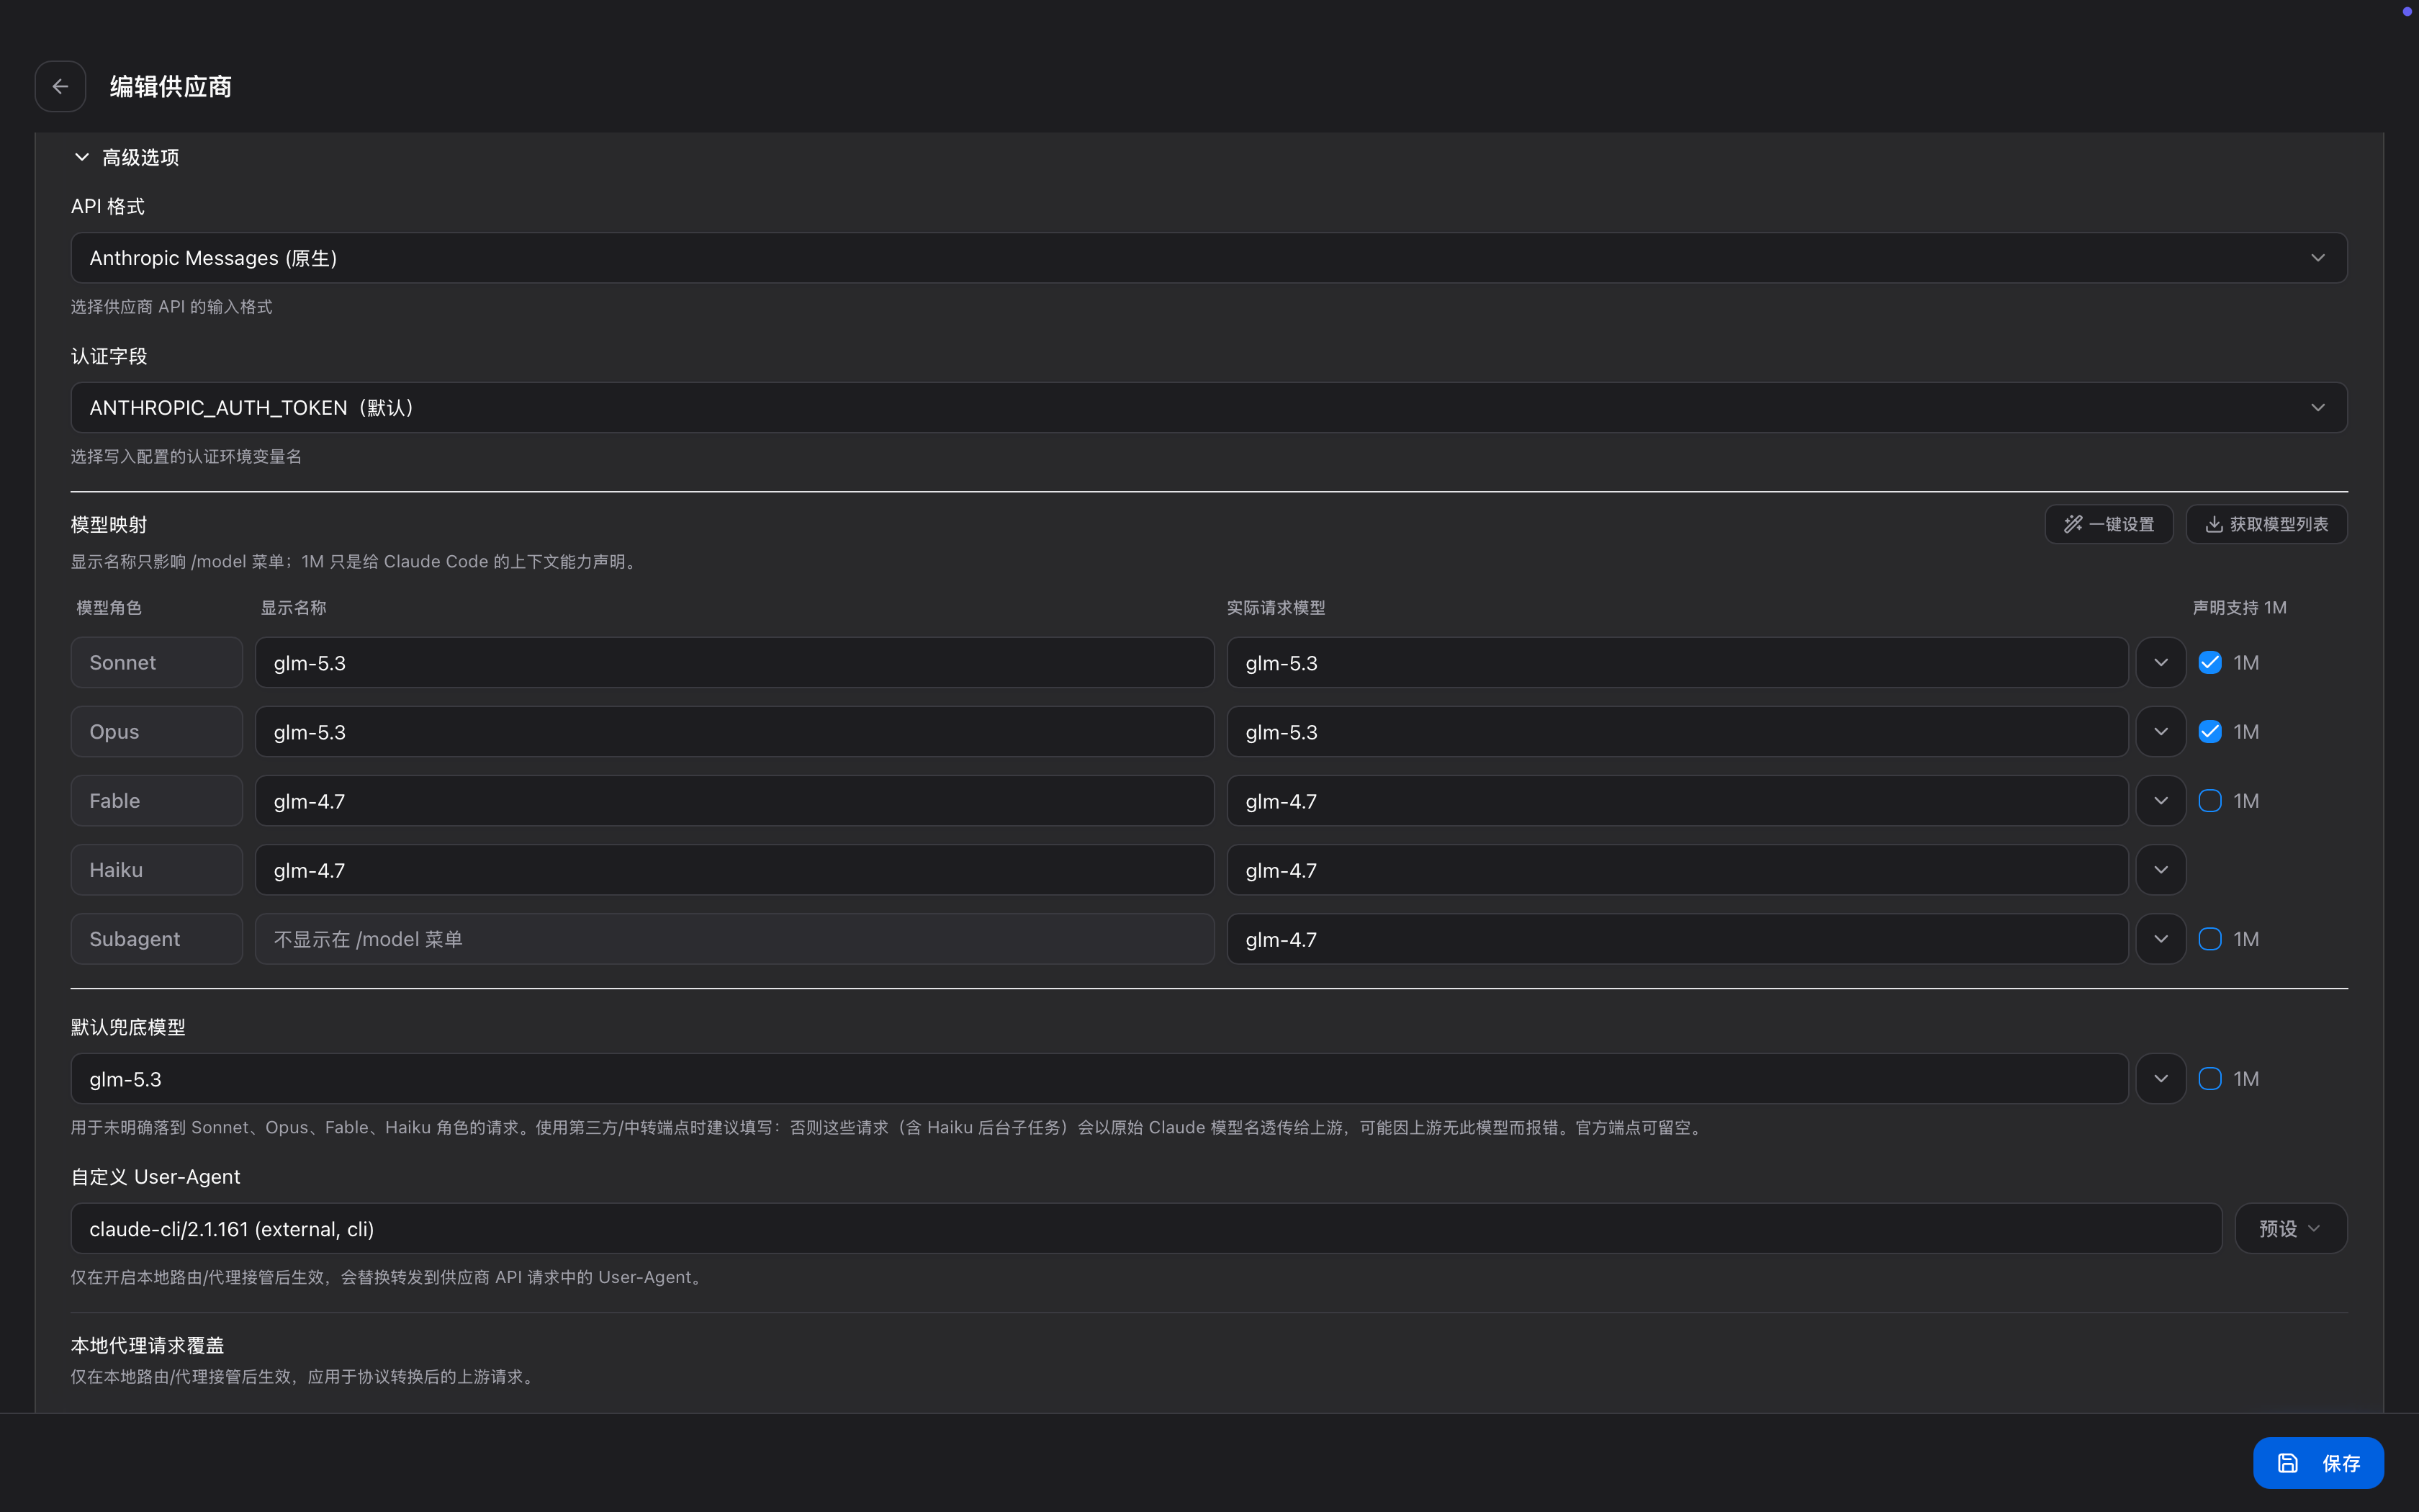
Task: Enable the 默认兜底模型 1M checkbox
Action: (x=2210, y=1079)
